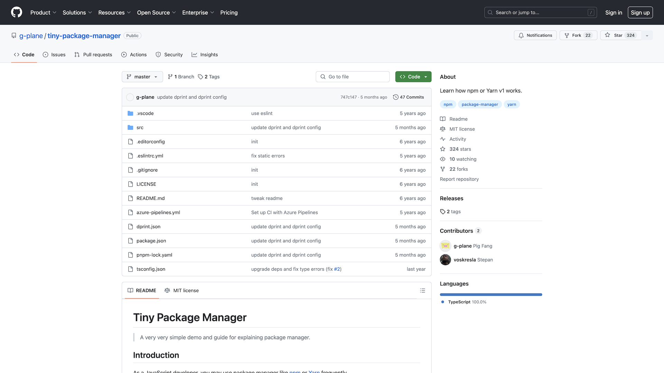Click the branch icon next to 1 Branch
The width and height of the screenshot is (664, 373).
tap(170, 77)
